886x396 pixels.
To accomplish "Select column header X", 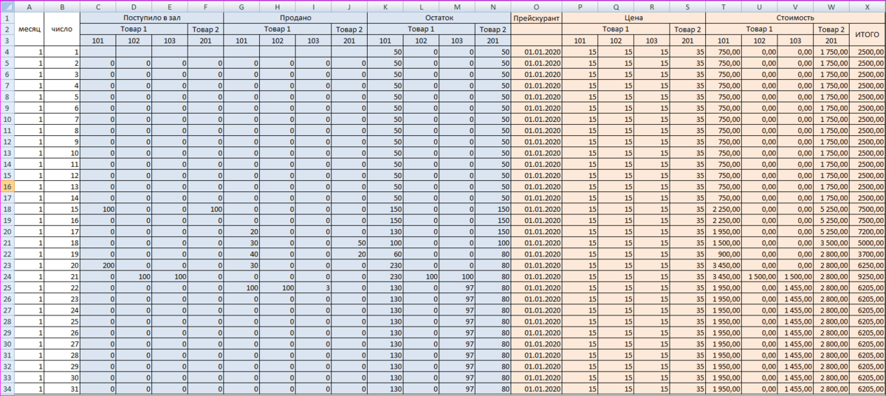I will (867, 6).
